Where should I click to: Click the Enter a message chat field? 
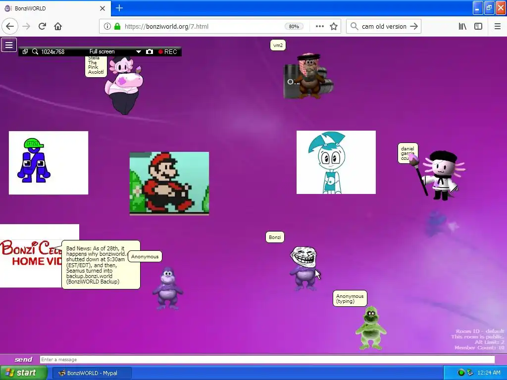(267, 360)
